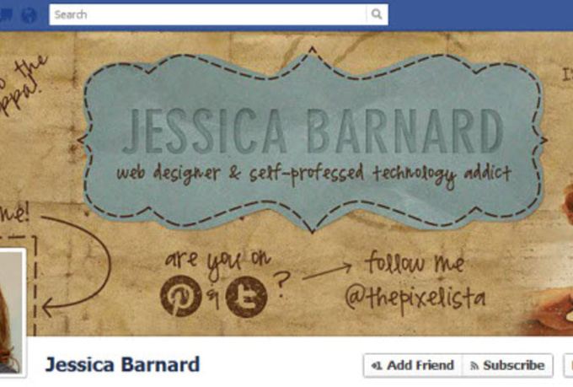Click the web designer tagline text
Image resolution: width=573 pixels, height=387 pixels.
(313, 175)
